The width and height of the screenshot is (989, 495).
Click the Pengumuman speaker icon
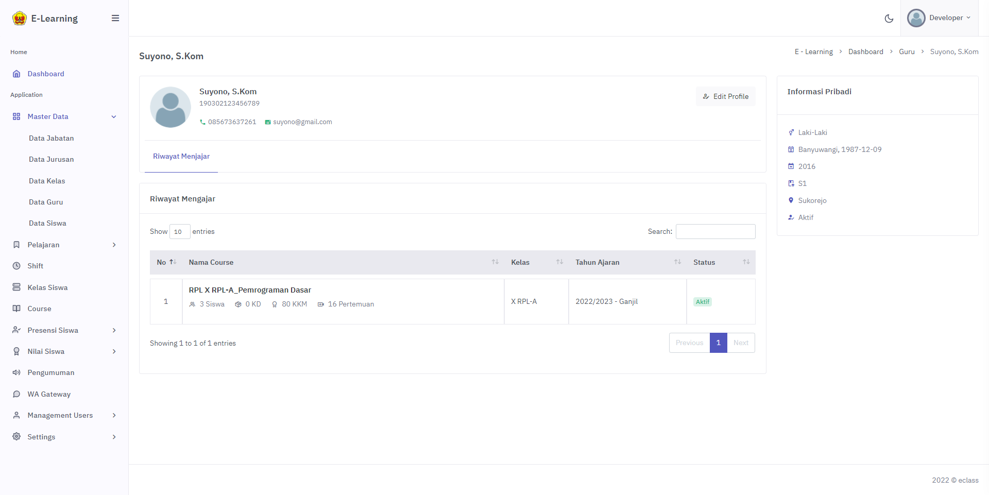pyautogui.click(x=16, y=372)
